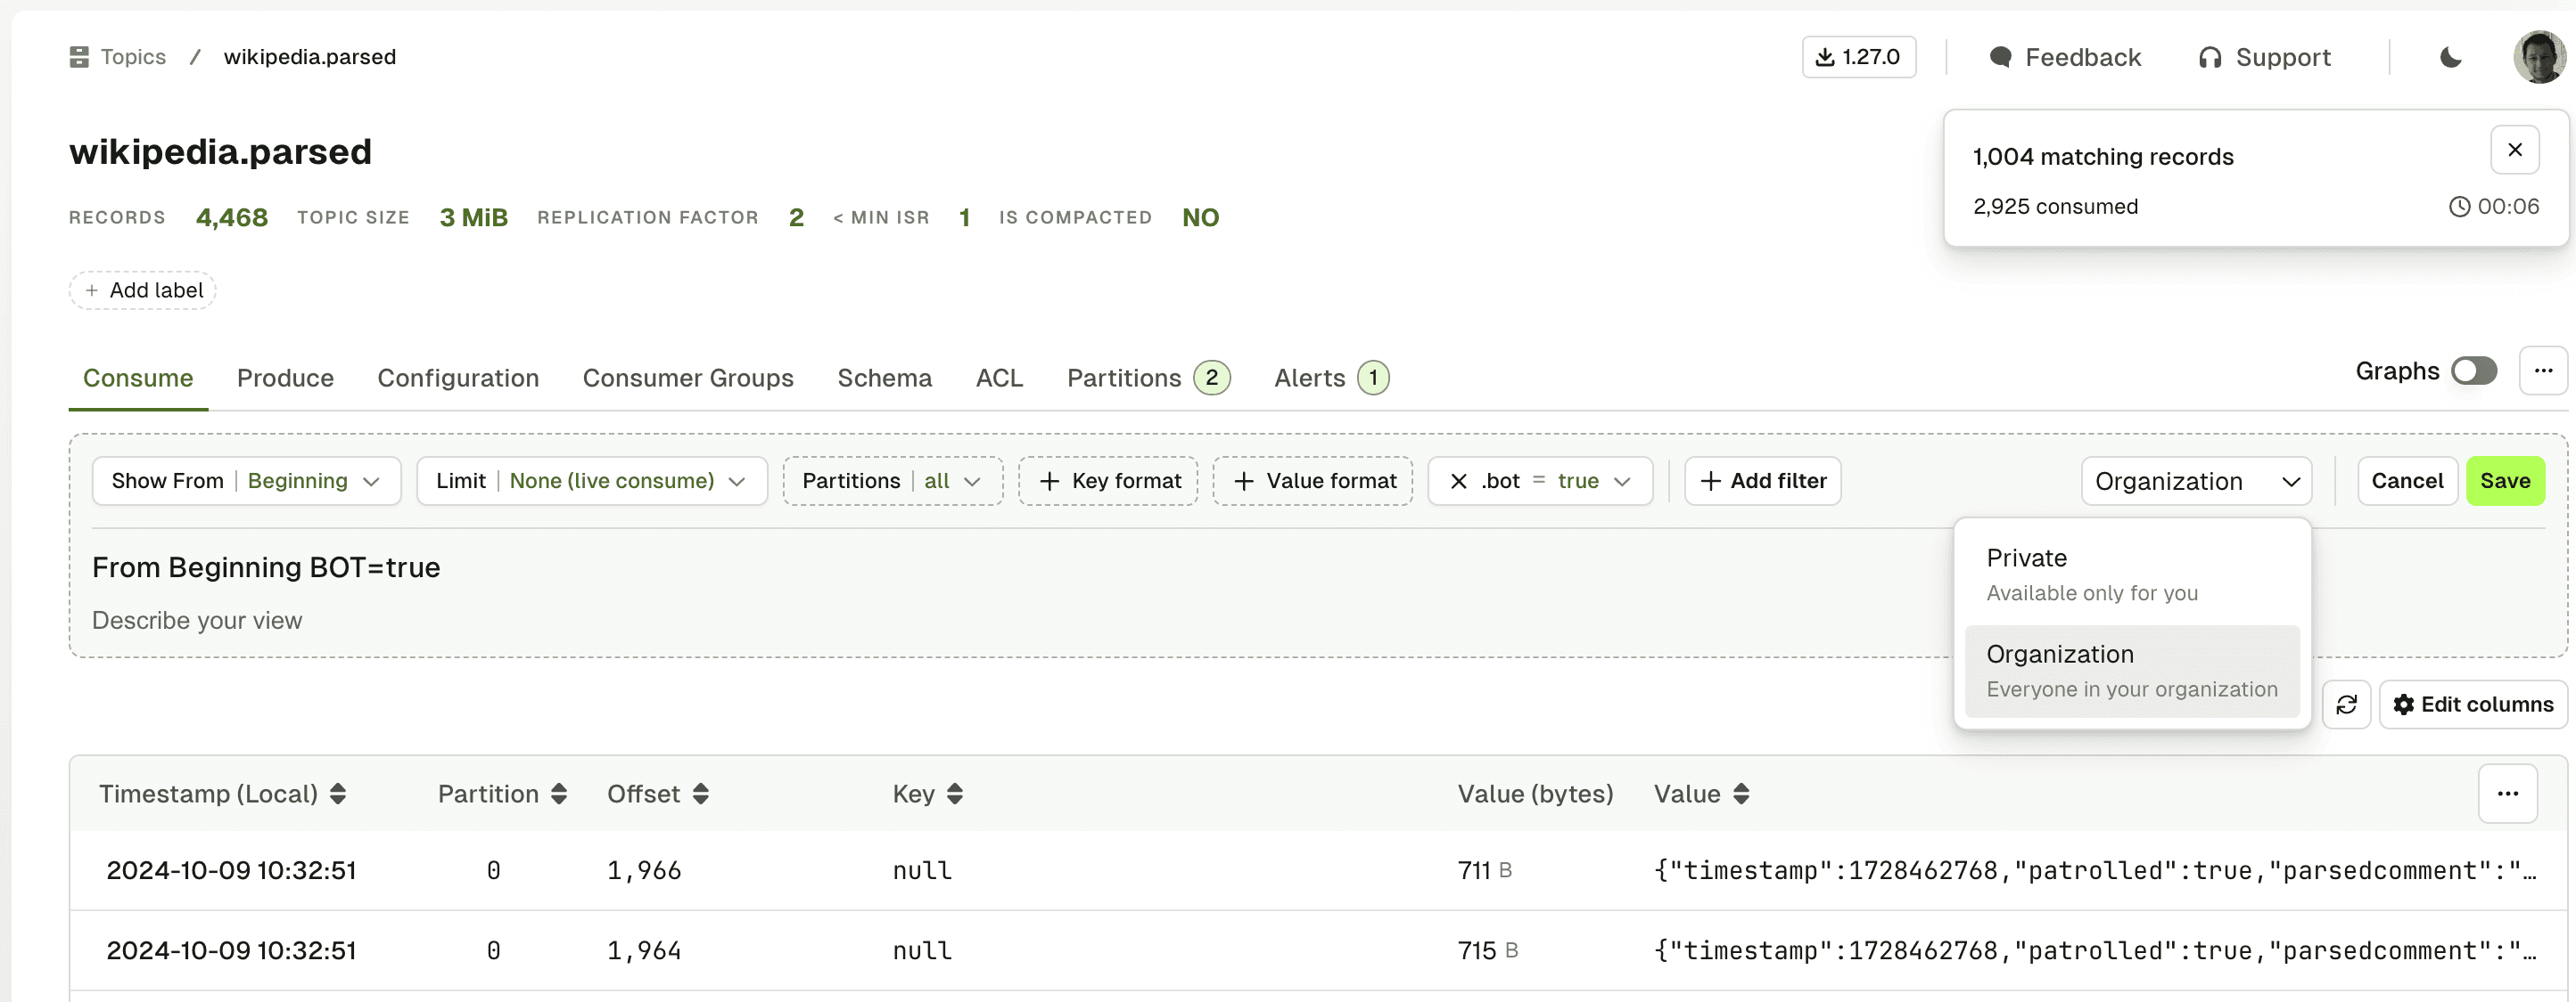Open the more options menu beside Graphs
This screenshot has height=1002, width=2576.
point(2542,371)
